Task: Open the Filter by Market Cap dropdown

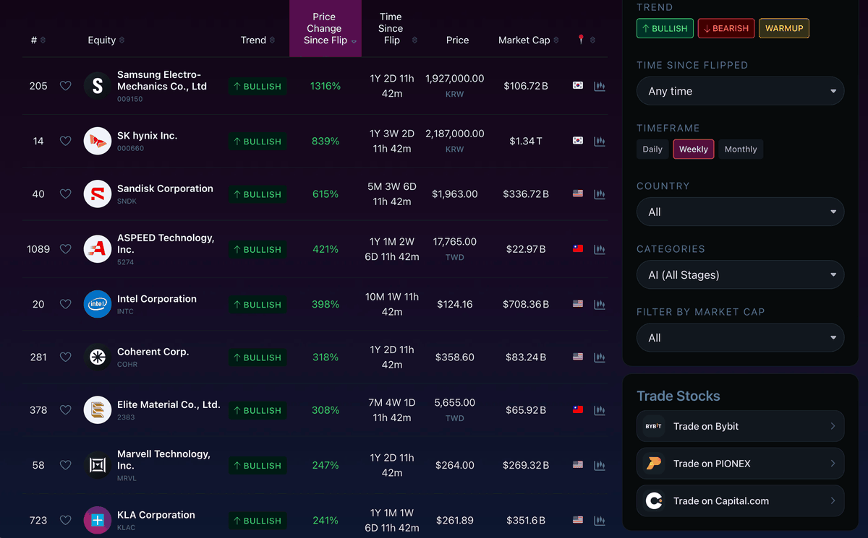Action: [740, 337]
